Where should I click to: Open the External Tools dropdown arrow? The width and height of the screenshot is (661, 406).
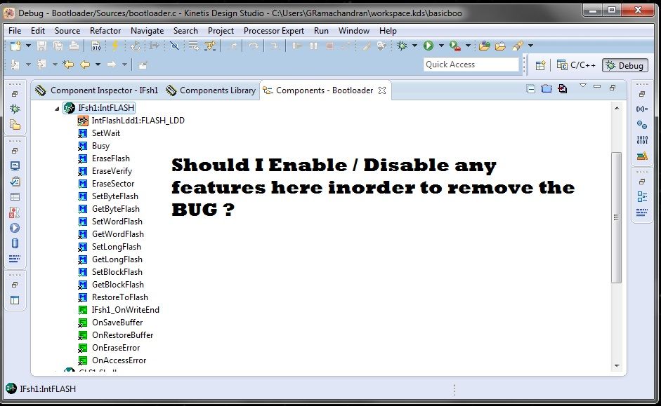point(468,46)
